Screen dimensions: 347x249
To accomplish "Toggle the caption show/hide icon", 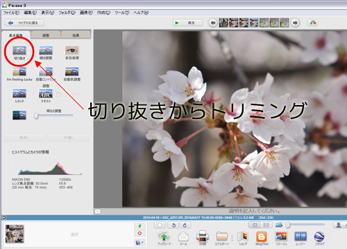I will tap(98, 211).
